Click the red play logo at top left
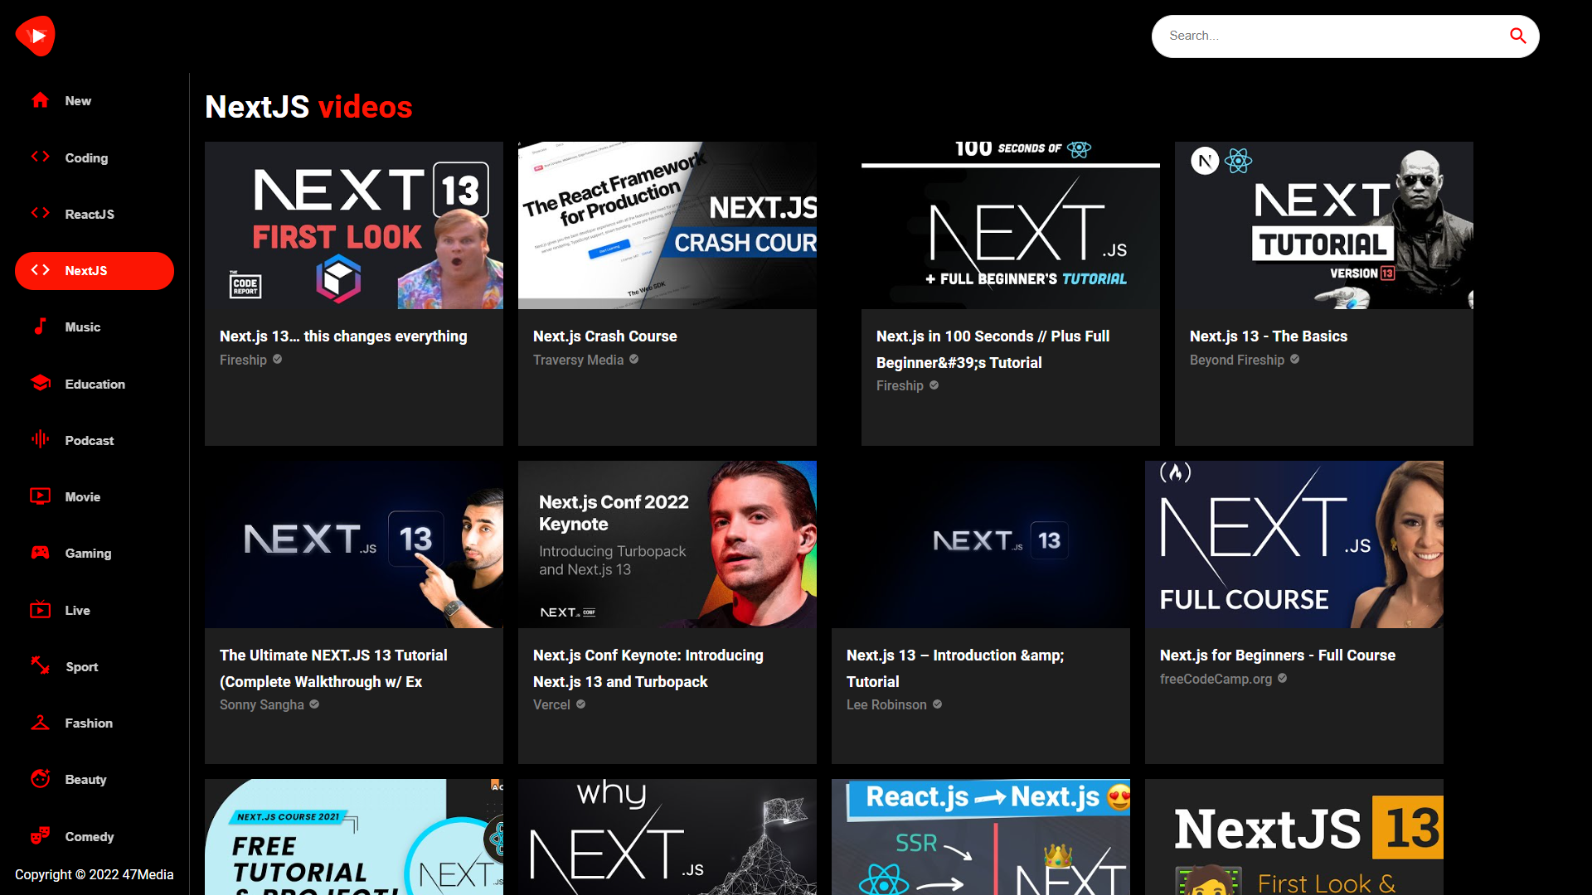Image resolution: width=1592 pixels, height=895 pixels. [36, 36]
